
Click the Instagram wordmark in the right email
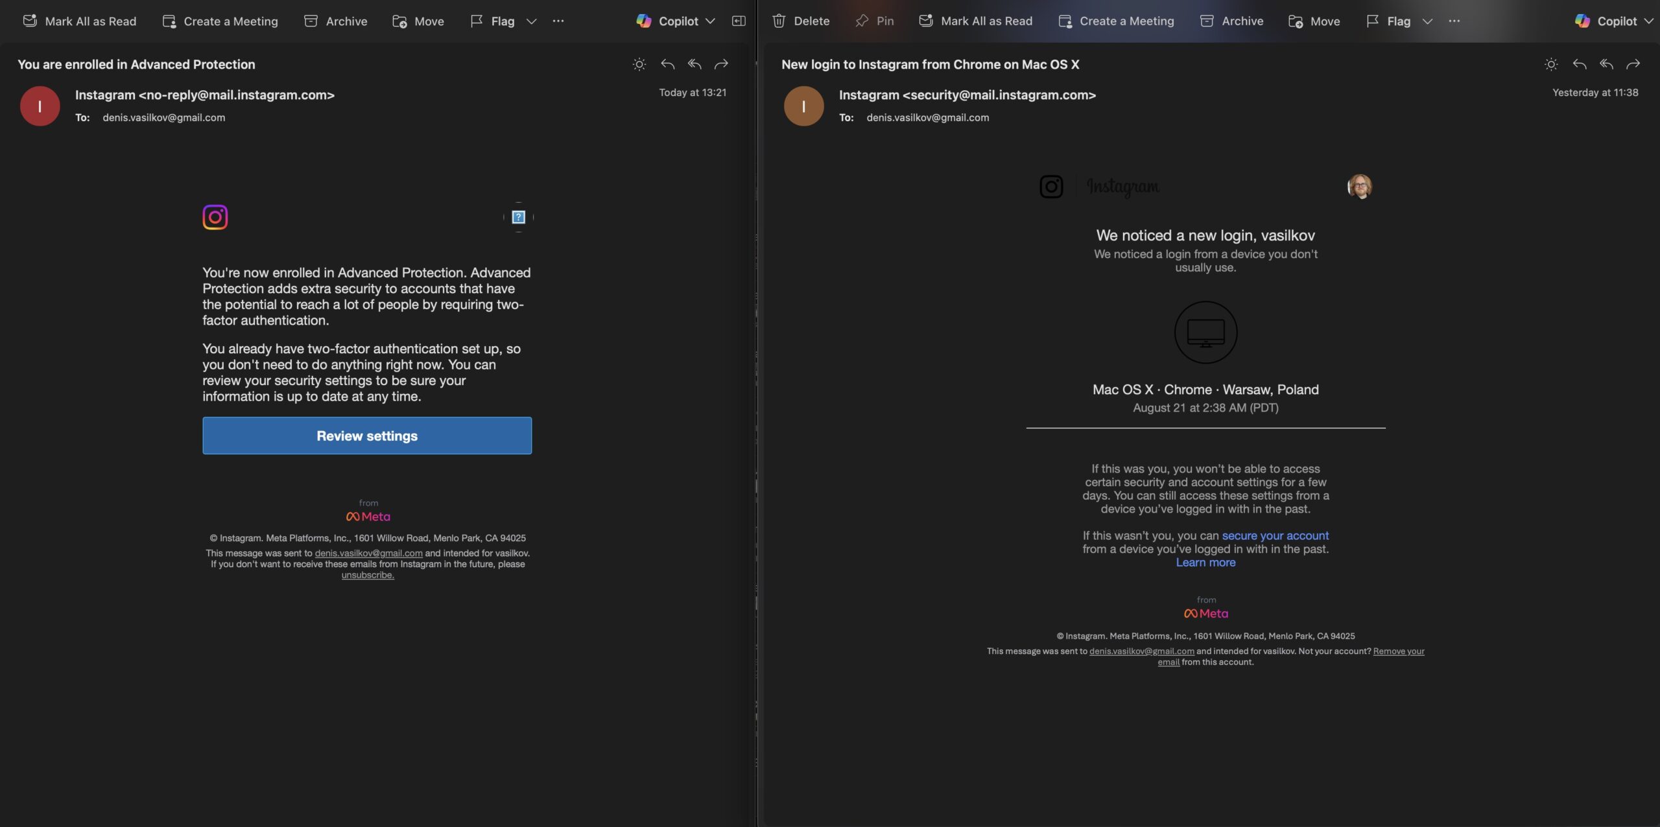[1123, 187]
